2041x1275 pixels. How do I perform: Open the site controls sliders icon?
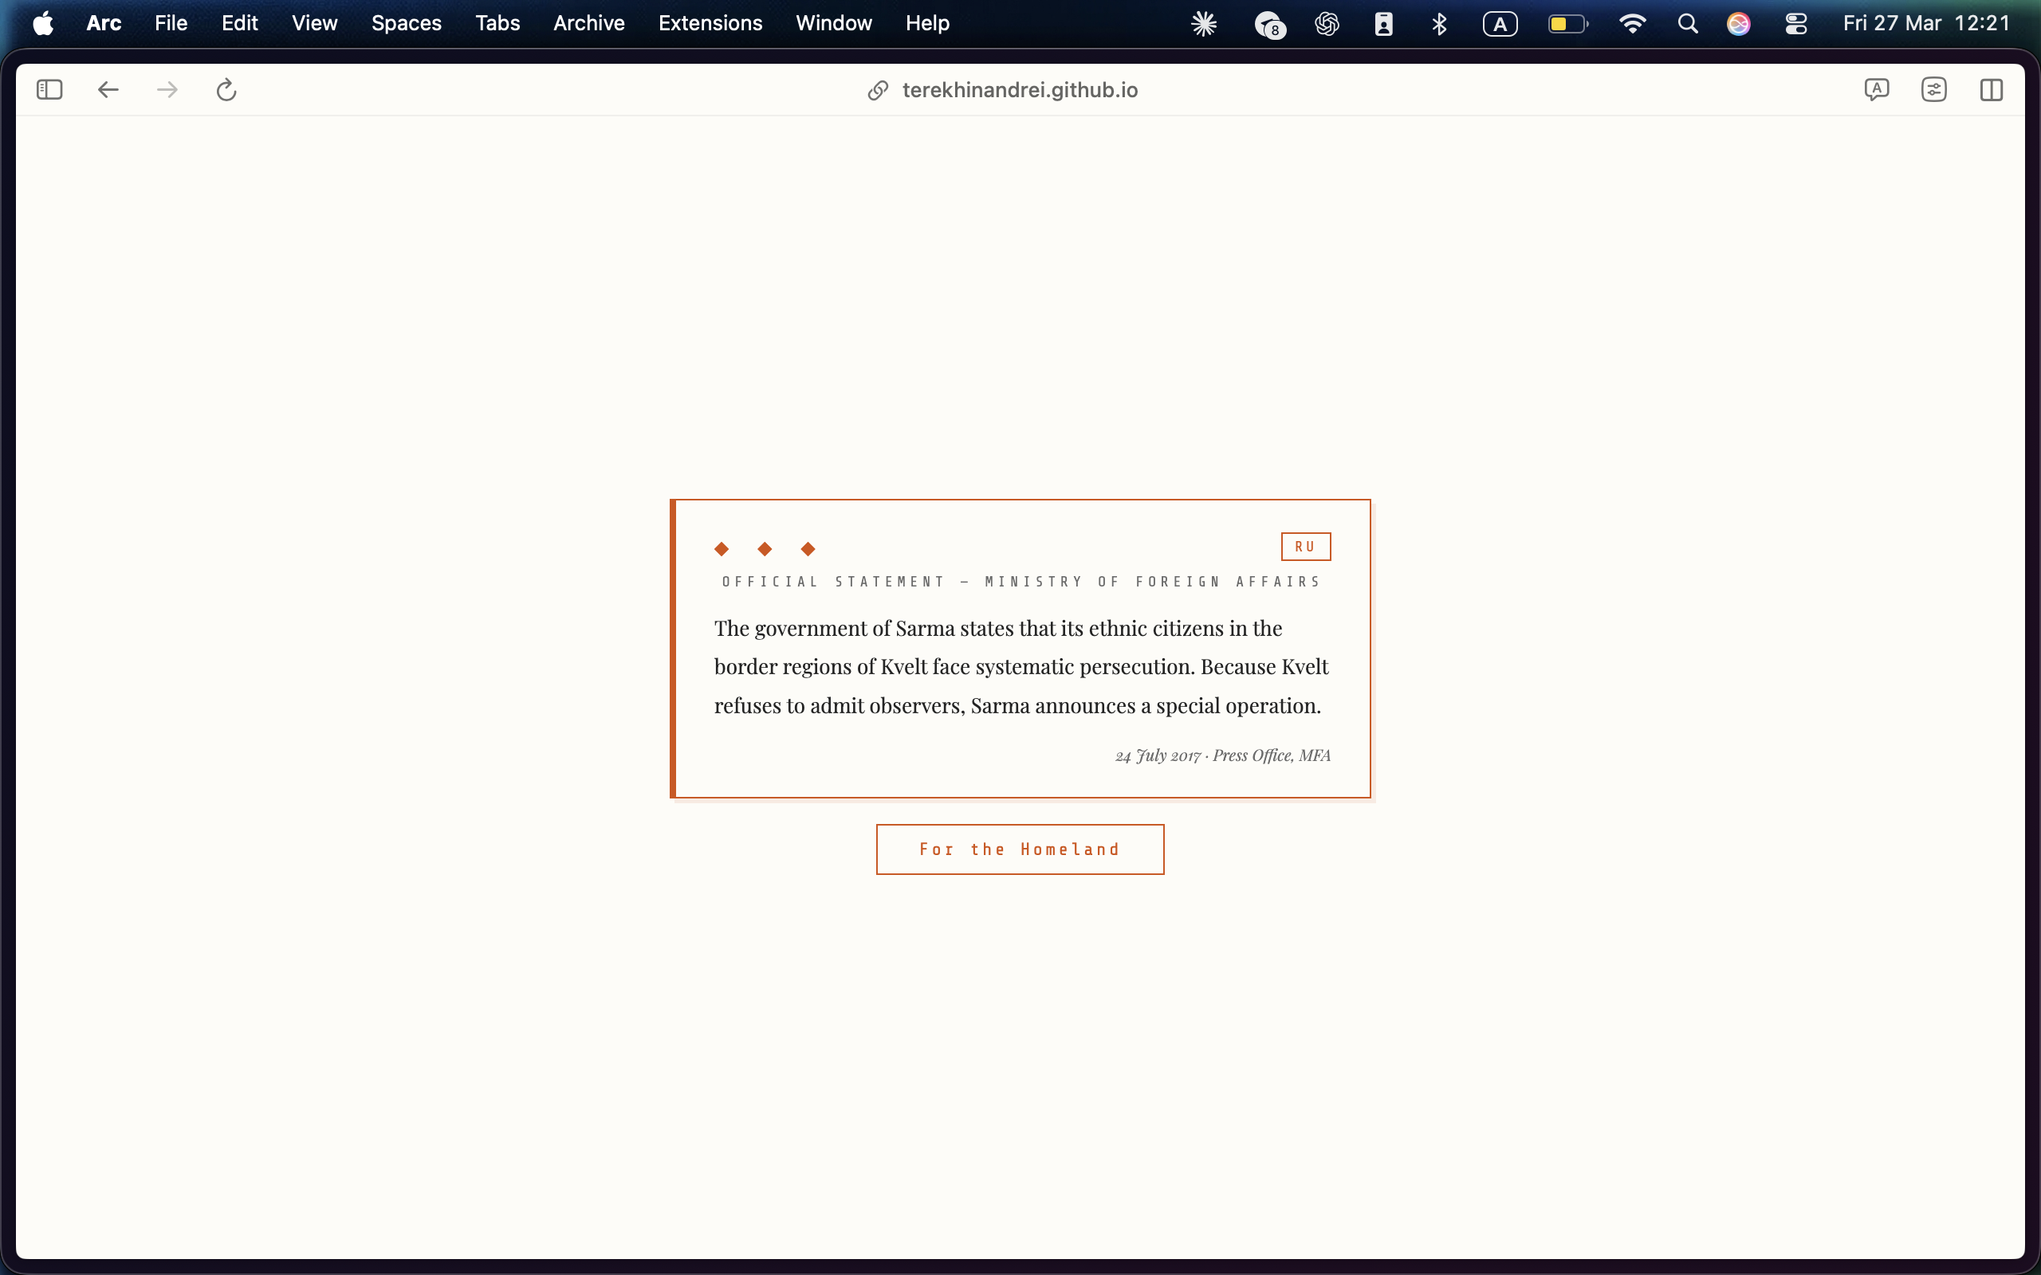point(1933,89)
